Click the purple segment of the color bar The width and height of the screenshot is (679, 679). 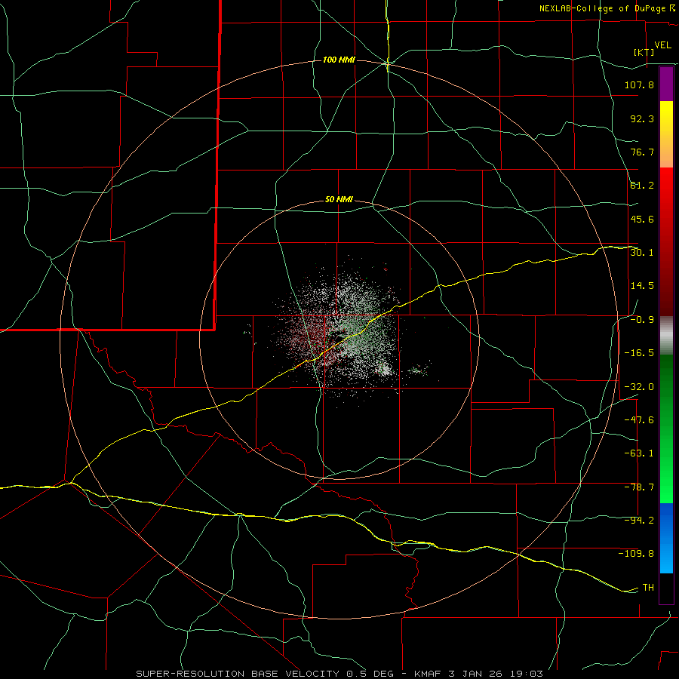(666, 84)
